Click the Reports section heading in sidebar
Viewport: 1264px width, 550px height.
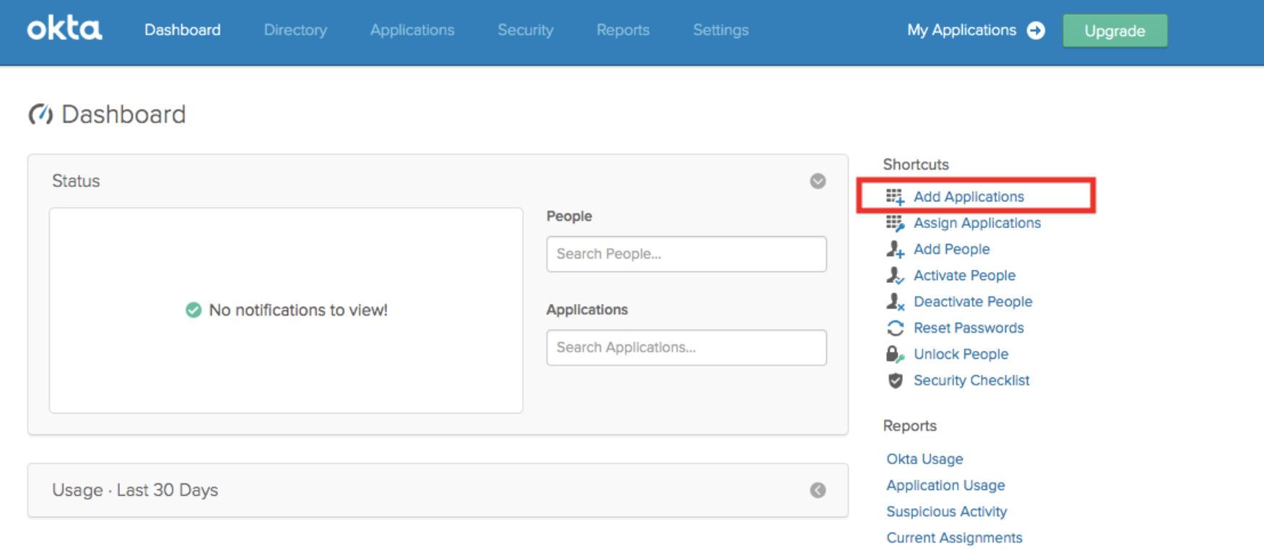pos(909,426)
